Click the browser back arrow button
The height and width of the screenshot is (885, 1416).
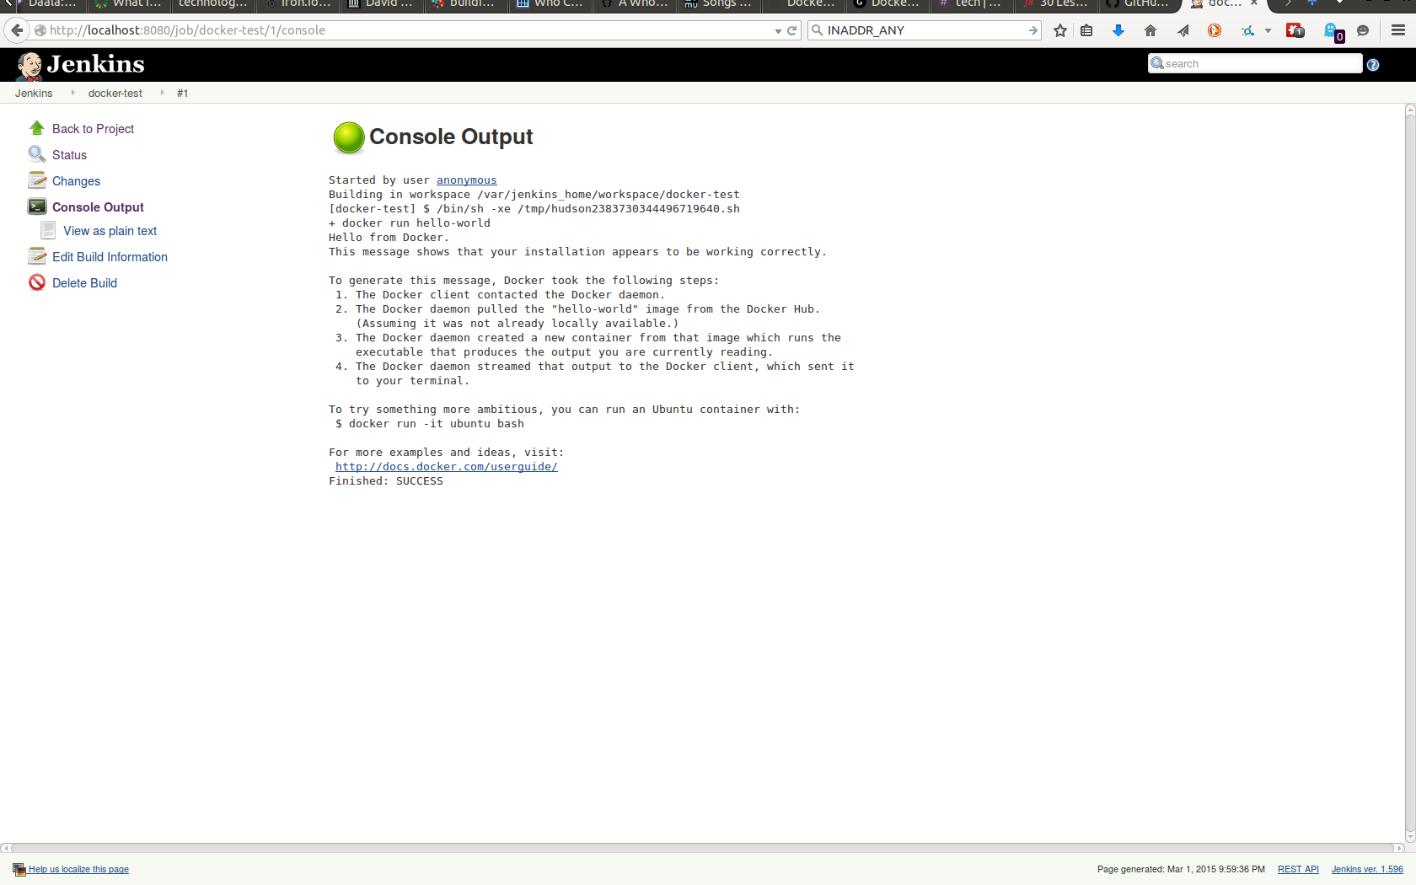click(x=17, y=30)
